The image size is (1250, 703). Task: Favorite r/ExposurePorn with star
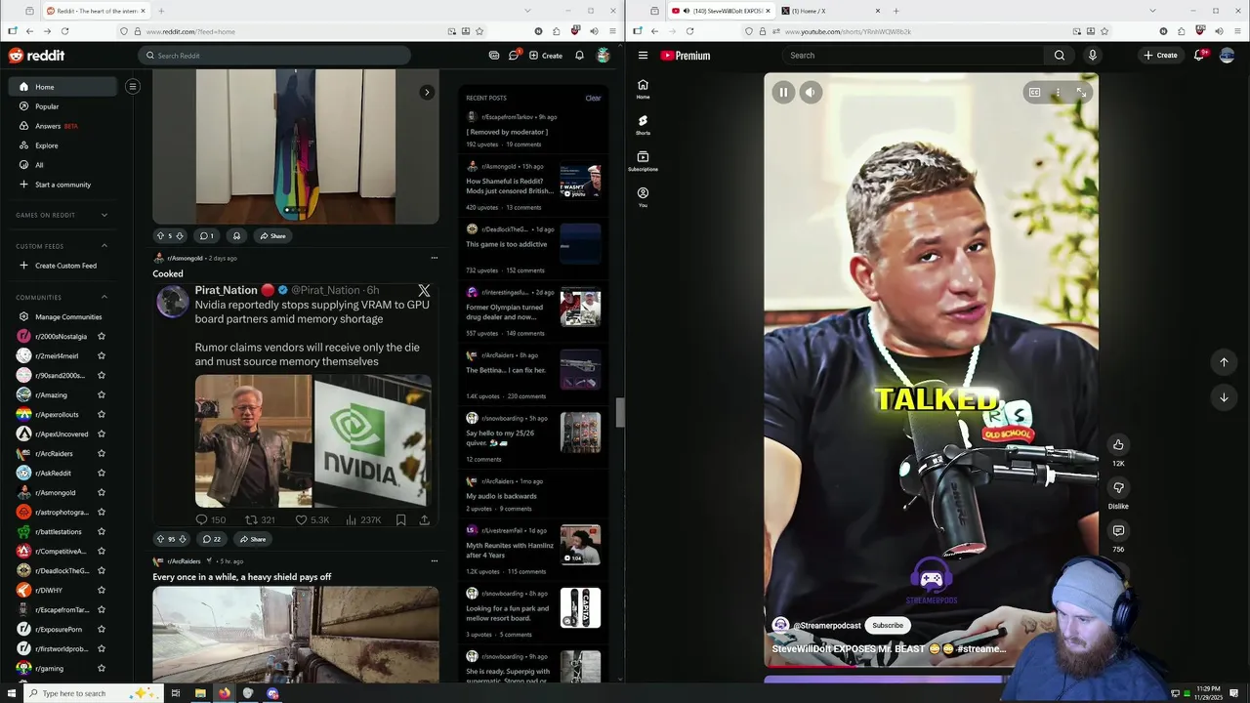point(101,629)
